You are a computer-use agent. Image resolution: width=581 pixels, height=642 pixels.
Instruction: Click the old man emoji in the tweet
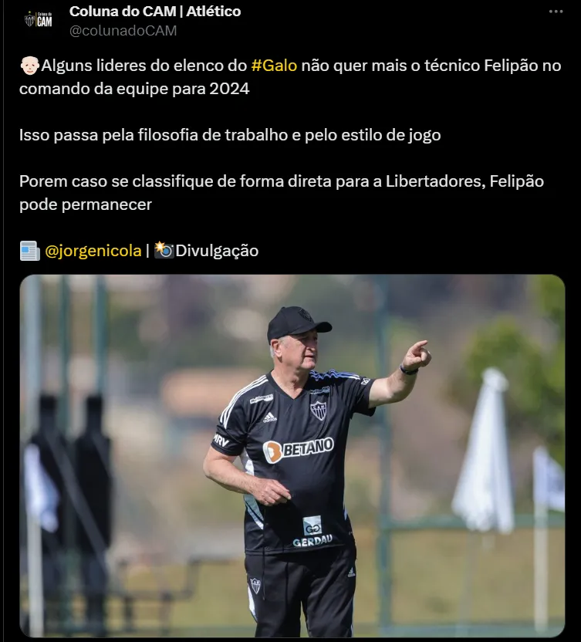pos(29,66)
